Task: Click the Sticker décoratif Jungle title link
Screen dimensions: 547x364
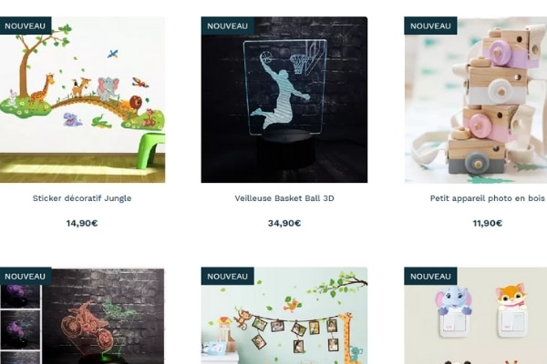Action: pos(82,198)
